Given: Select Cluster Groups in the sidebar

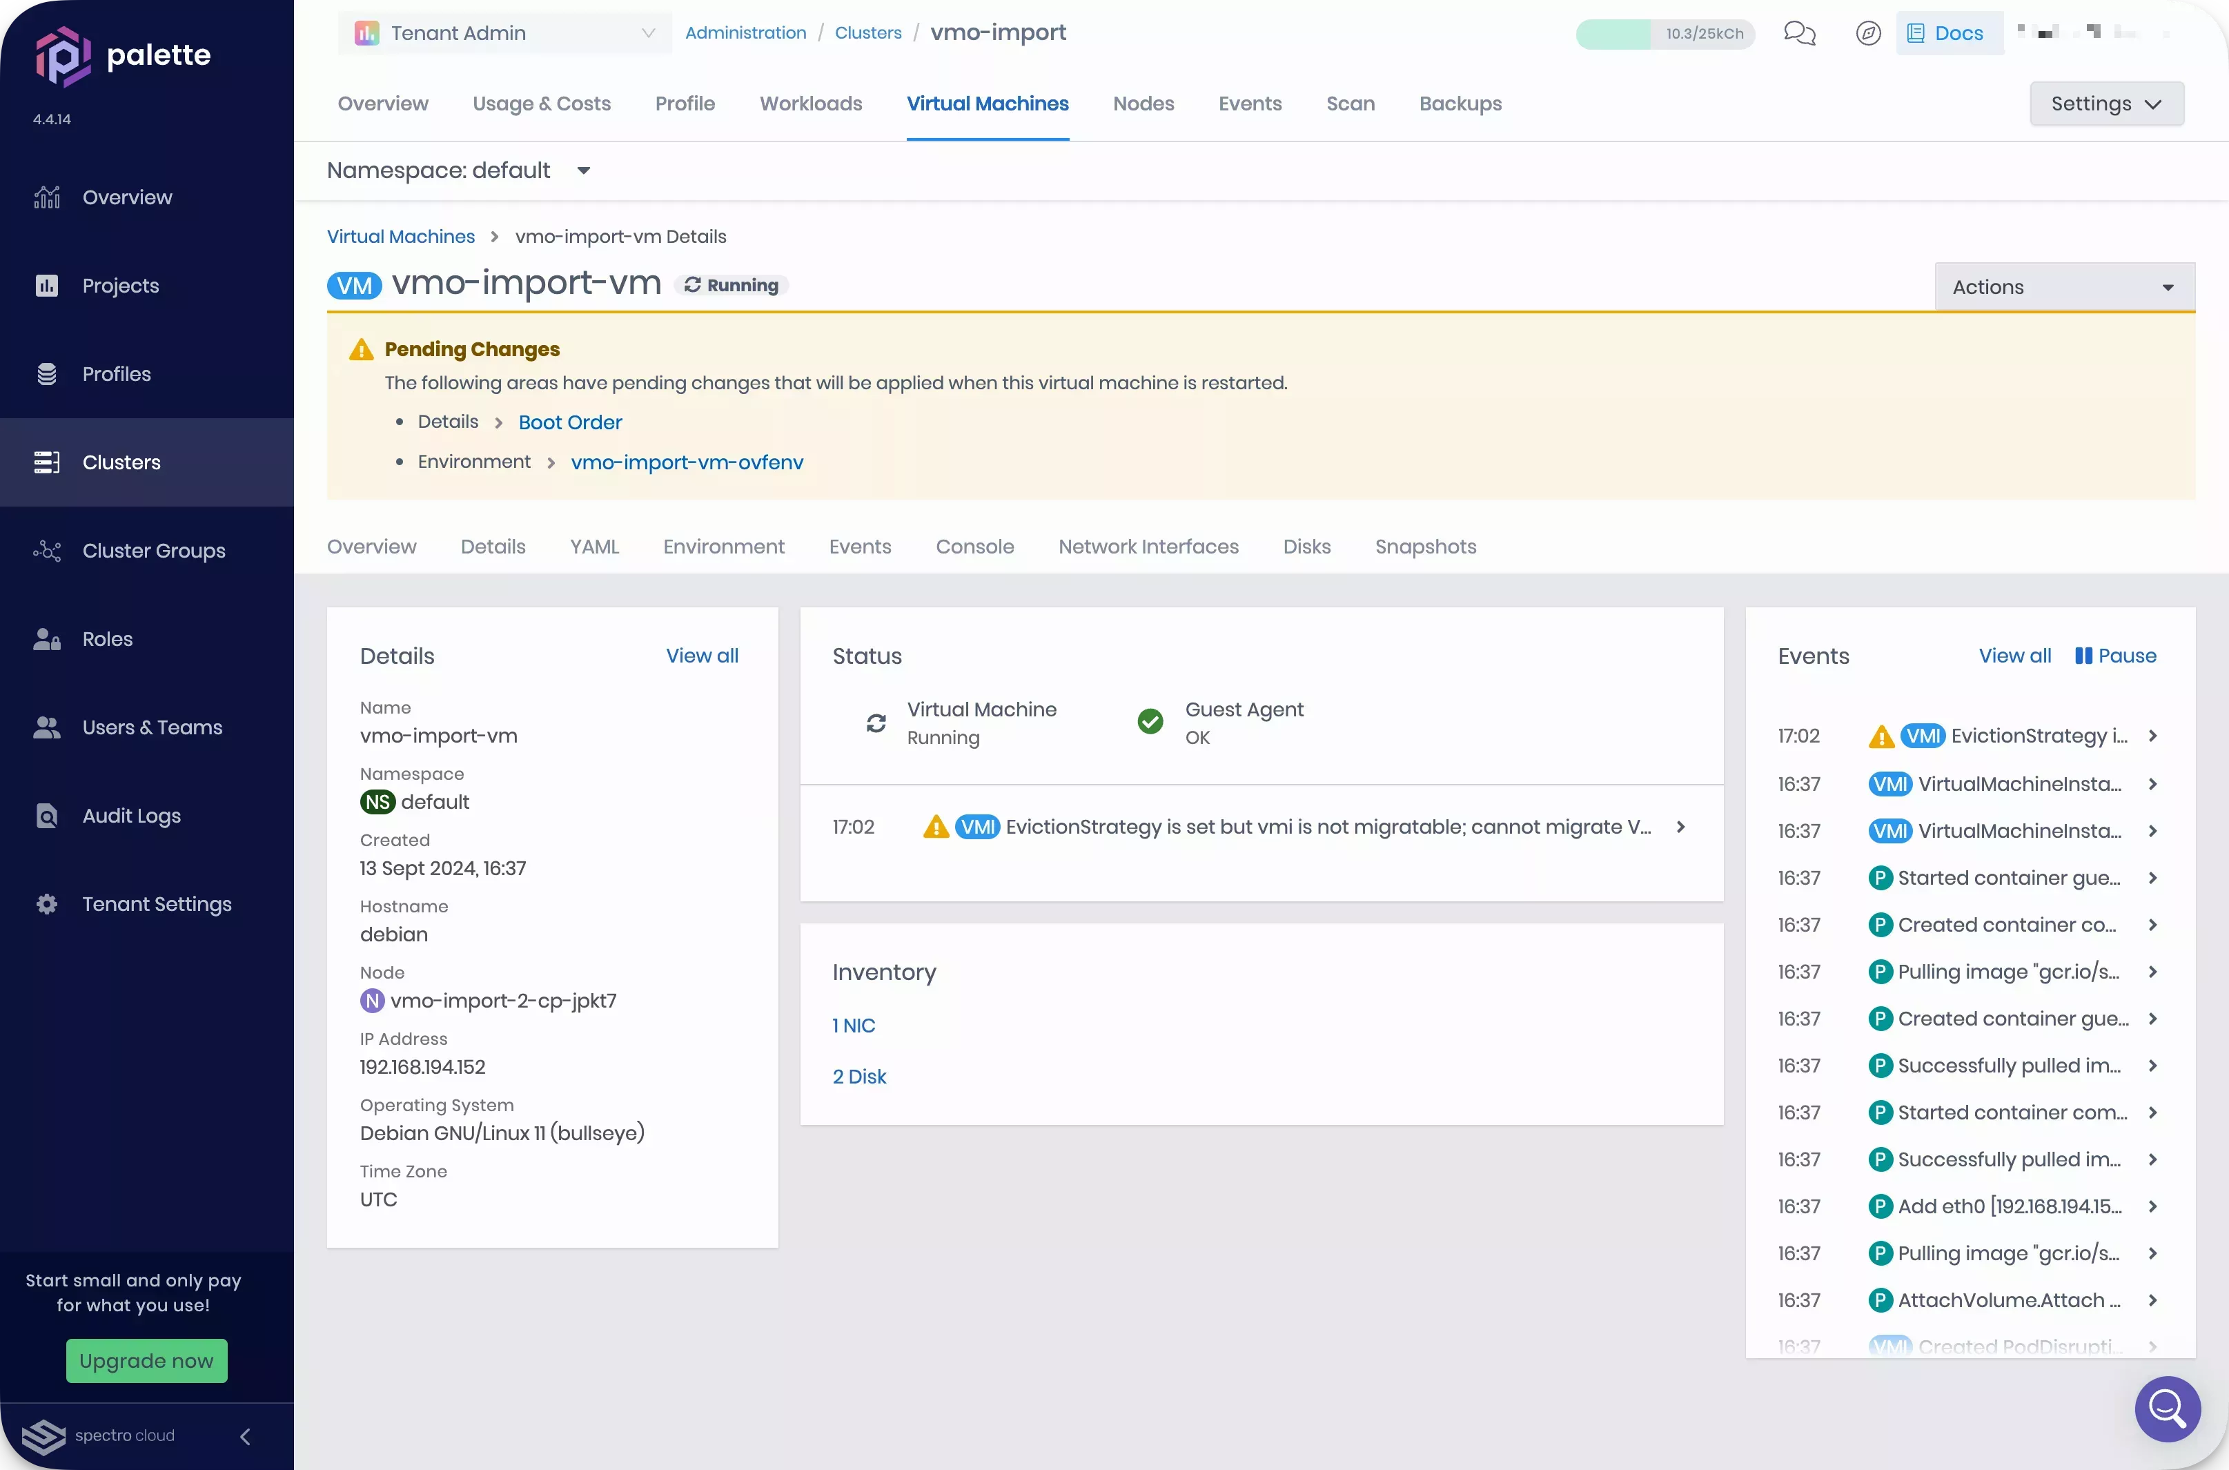Looking at the screenshot, I should 154,550.
